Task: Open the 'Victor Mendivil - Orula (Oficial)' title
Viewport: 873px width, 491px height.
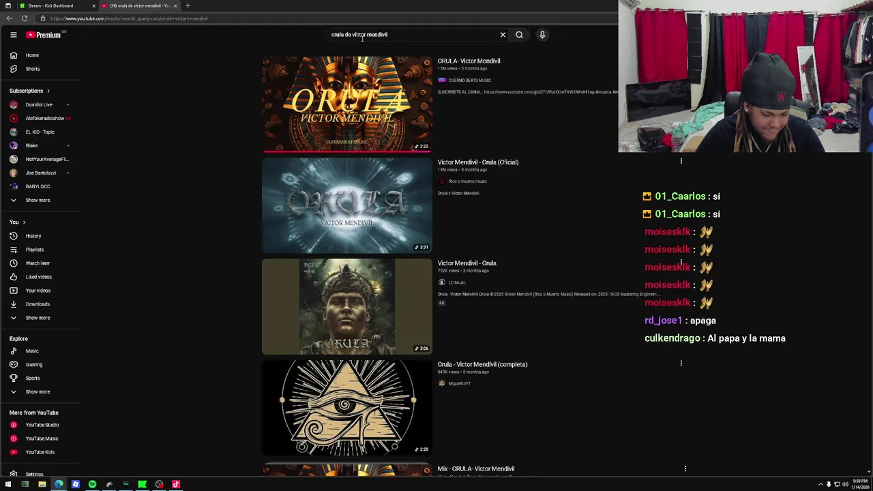Action: 478,162
